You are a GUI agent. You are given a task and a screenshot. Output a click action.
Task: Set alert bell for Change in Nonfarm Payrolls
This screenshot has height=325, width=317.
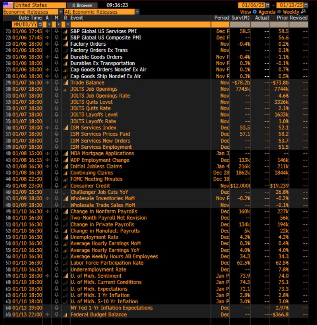point(56,212)
